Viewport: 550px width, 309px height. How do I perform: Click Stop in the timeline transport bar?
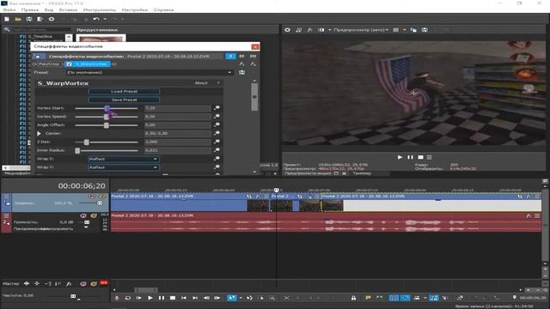click(173, 298)
